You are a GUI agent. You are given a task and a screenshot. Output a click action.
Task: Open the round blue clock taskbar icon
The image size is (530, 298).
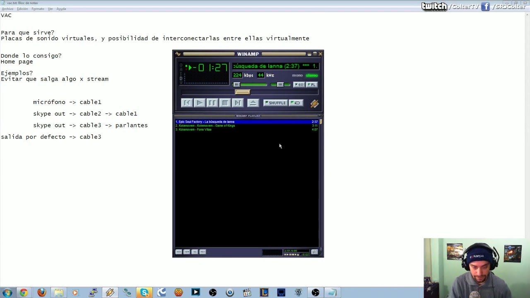tap(230, 293)
